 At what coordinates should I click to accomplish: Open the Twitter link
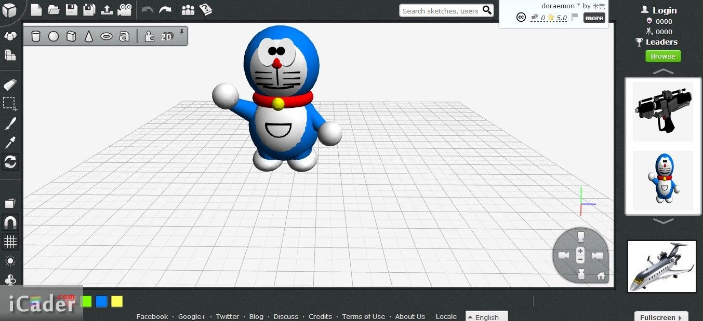[228, 316]
